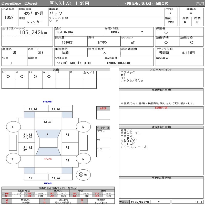Click first registration date H29年02月
The image size is (205, 205).
tap(34, 14)
